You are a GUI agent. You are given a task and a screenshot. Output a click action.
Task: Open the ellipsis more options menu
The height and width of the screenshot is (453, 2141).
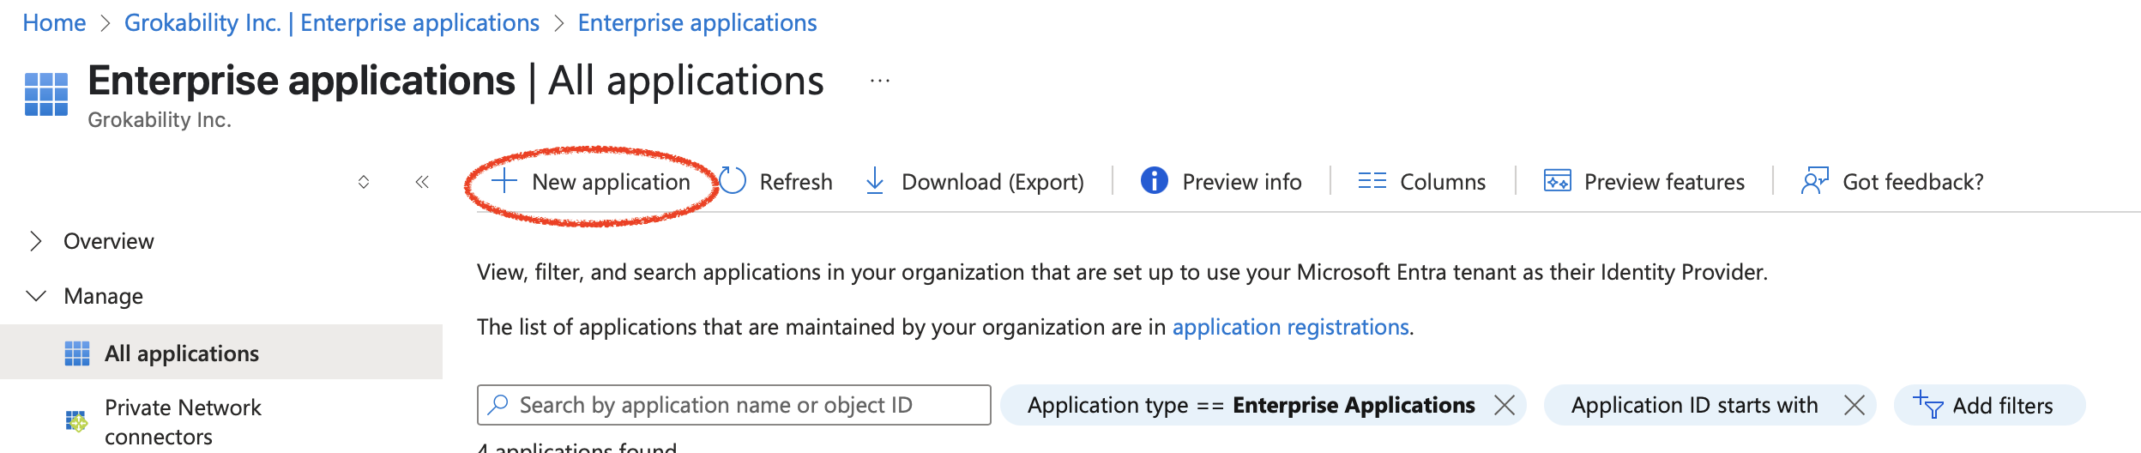coord(880,82)
